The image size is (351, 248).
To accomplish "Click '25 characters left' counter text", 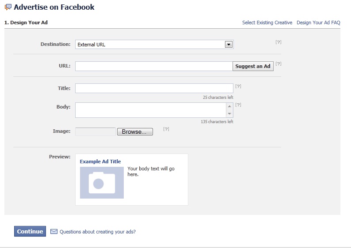I will (218, 98).
